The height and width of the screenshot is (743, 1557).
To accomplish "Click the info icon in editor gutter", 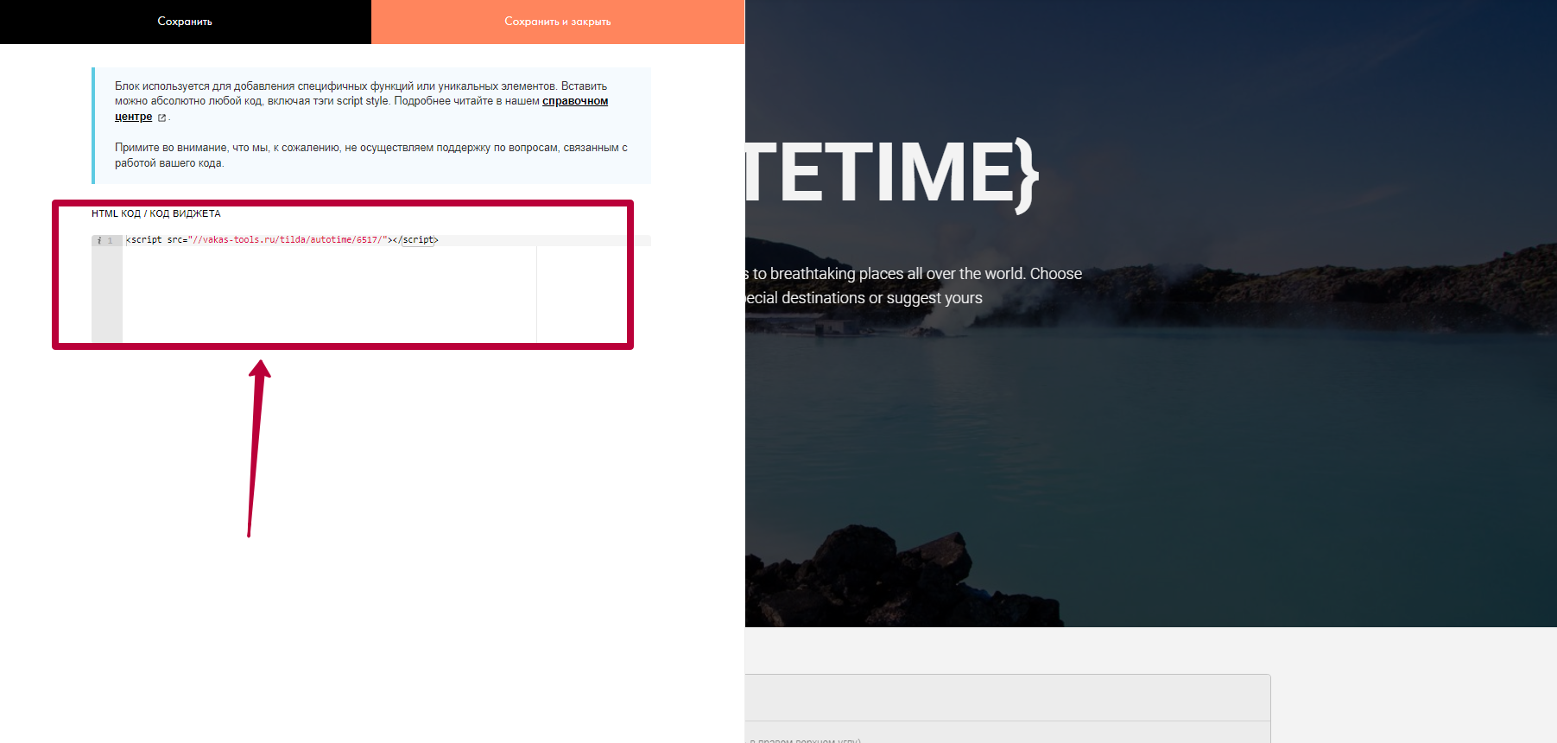I will coord(99,241).
